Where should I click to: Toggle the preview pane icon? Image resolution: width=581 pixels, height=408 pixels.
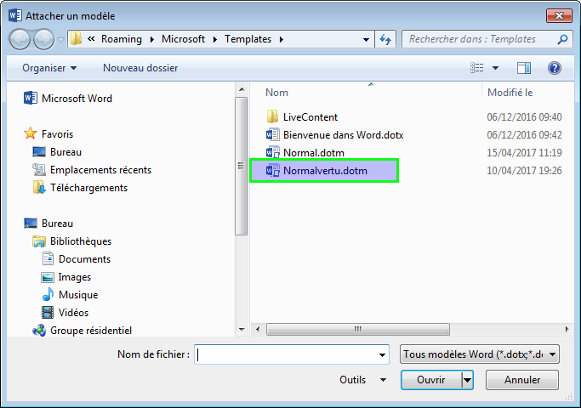click(524, 68)
